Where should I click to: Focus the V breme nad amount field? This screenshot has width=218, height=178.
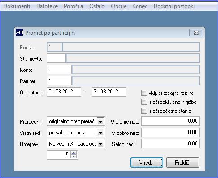(x=170, y=121)
